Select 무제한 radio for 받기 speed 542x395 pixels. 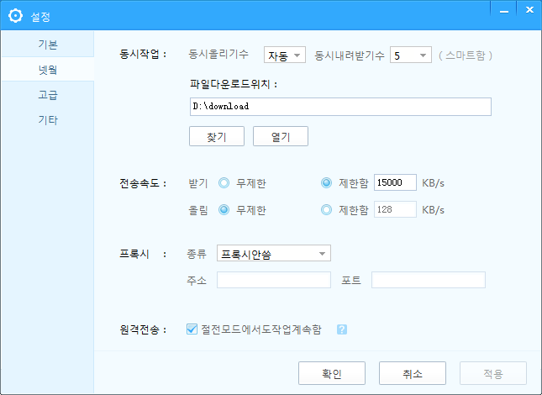[x=224, y=183]
